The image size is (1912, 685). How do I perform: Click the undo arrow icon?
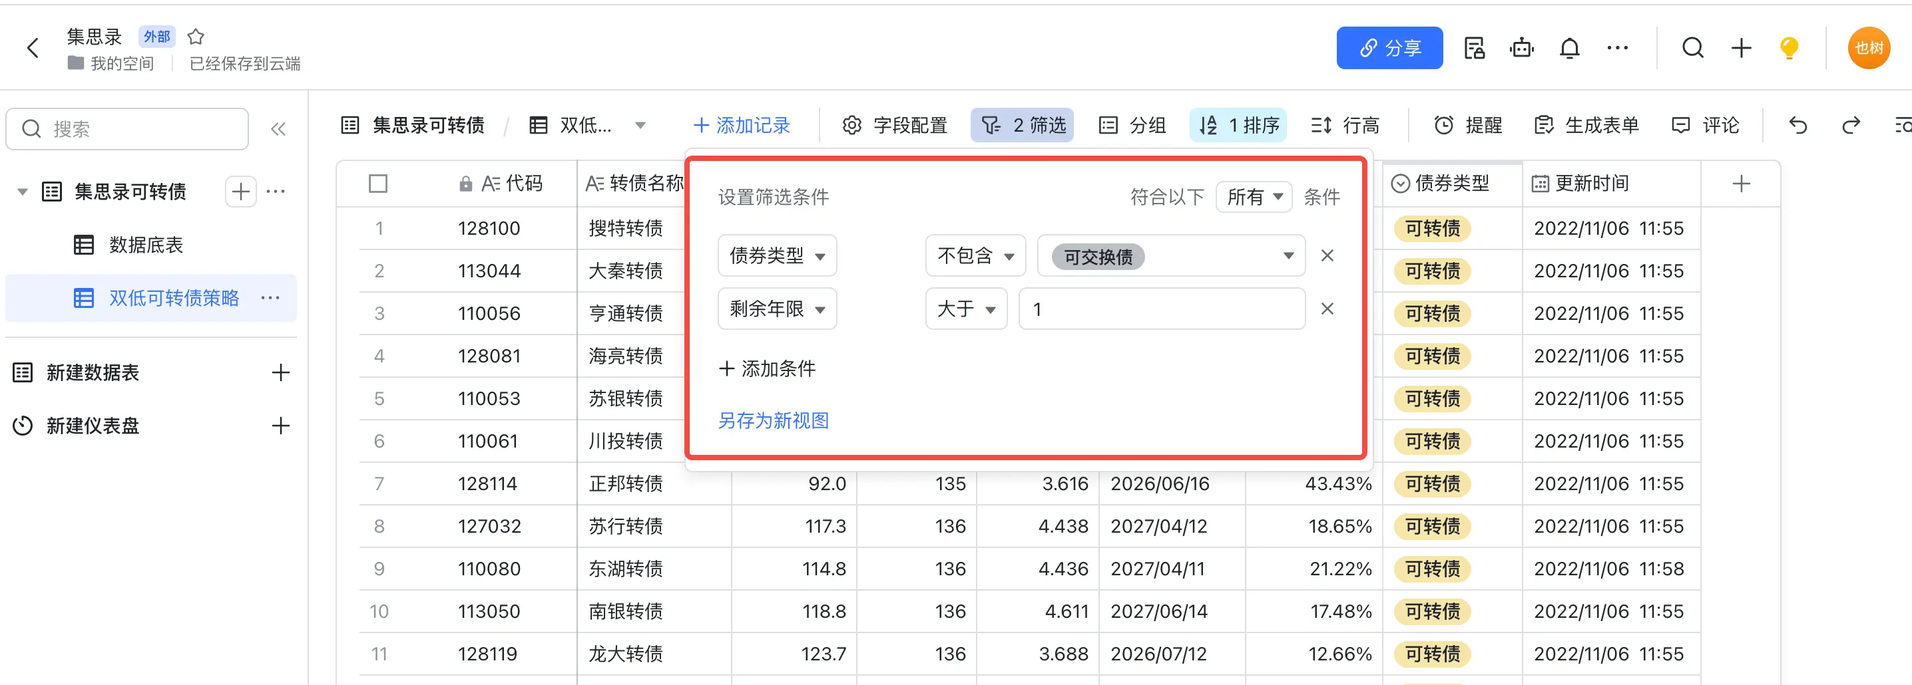1797,125
